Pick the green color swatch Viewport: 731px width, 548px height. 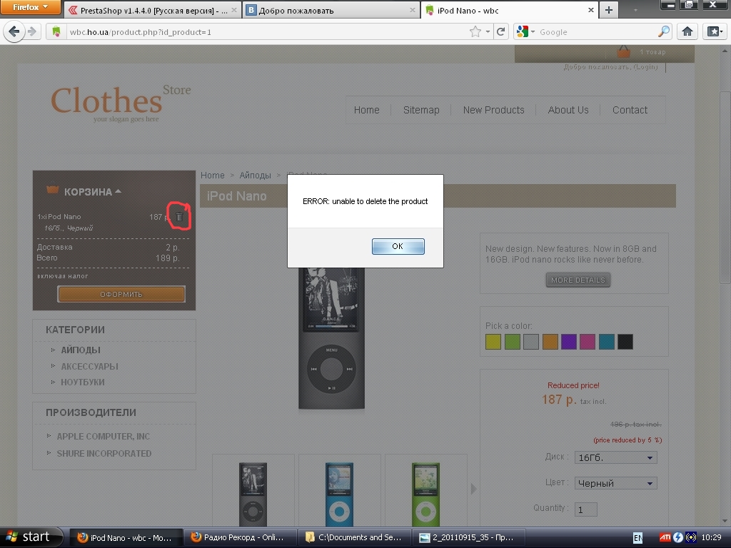(x=513, y=342)
